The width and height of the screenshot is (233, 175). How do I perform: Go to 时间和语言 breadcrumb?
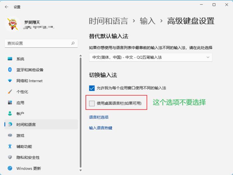point(108,21)
